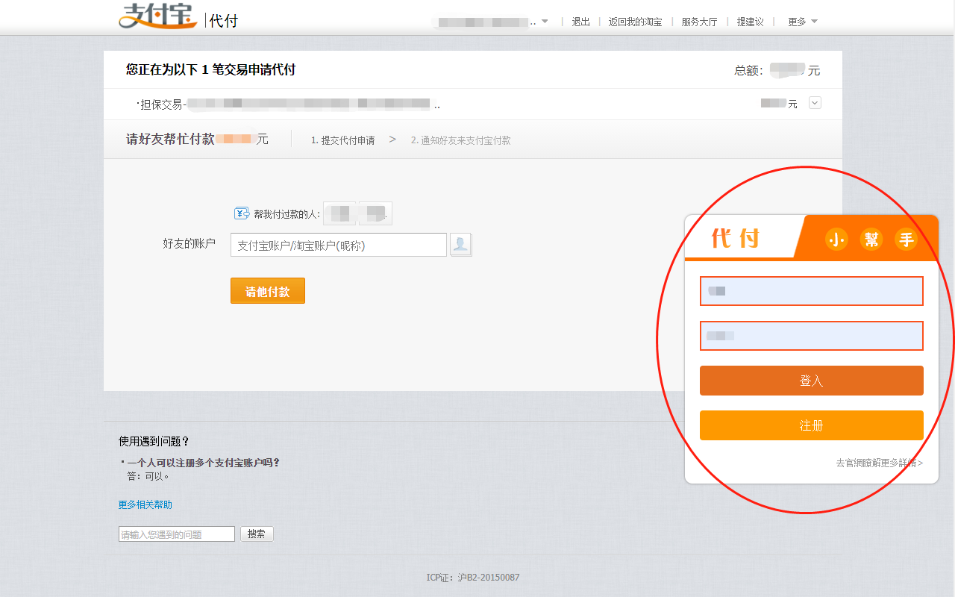Click the 担保交易 transaction row text
The width and height of the screenshot is (955, 597).
[x=288, y=104]
